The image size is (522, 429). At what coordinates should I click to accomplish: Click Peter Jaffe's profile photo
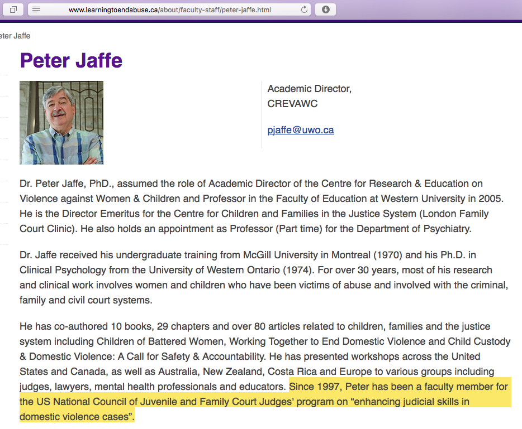[61, 123]
